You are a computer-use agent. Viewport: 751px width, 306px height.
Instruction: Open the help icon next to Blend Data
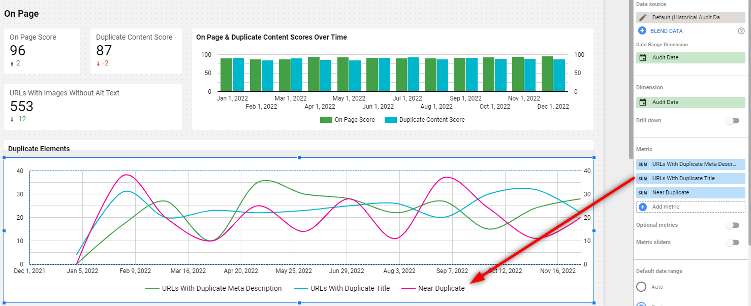pyautogui.click(x=741, y=31)
